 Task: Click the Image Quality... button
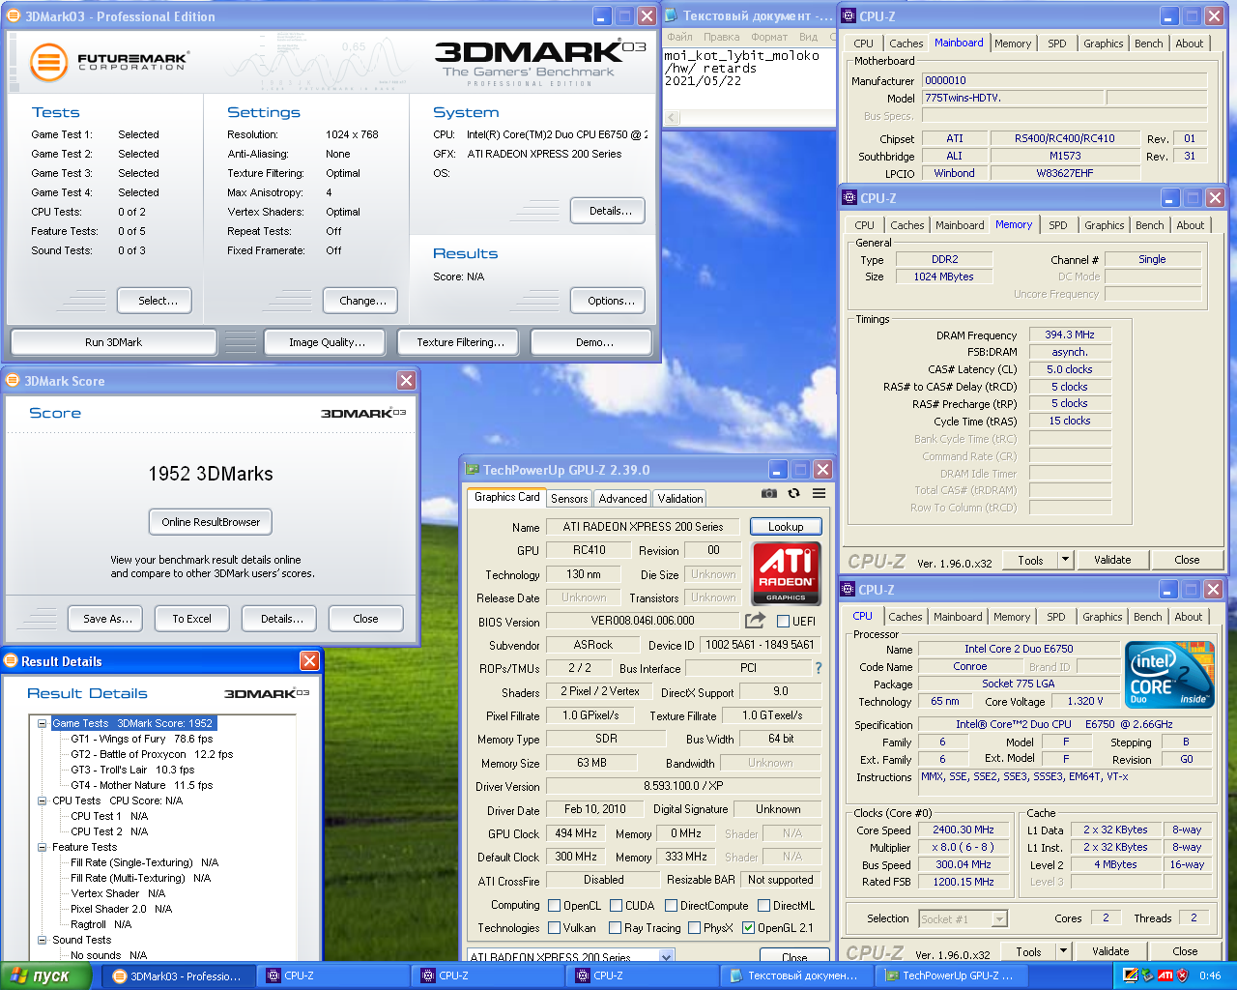pyautogui.click(x=327, y=342)
